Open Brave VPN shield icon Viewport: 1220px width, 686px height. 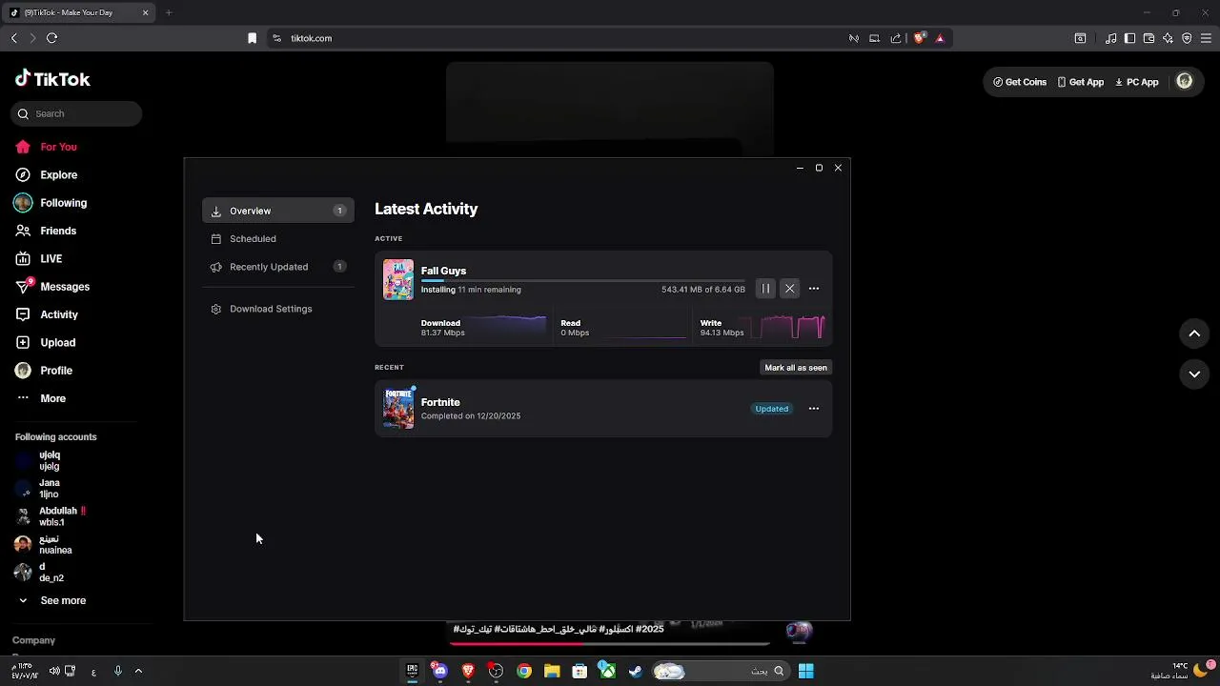[x=1187, y=38]
